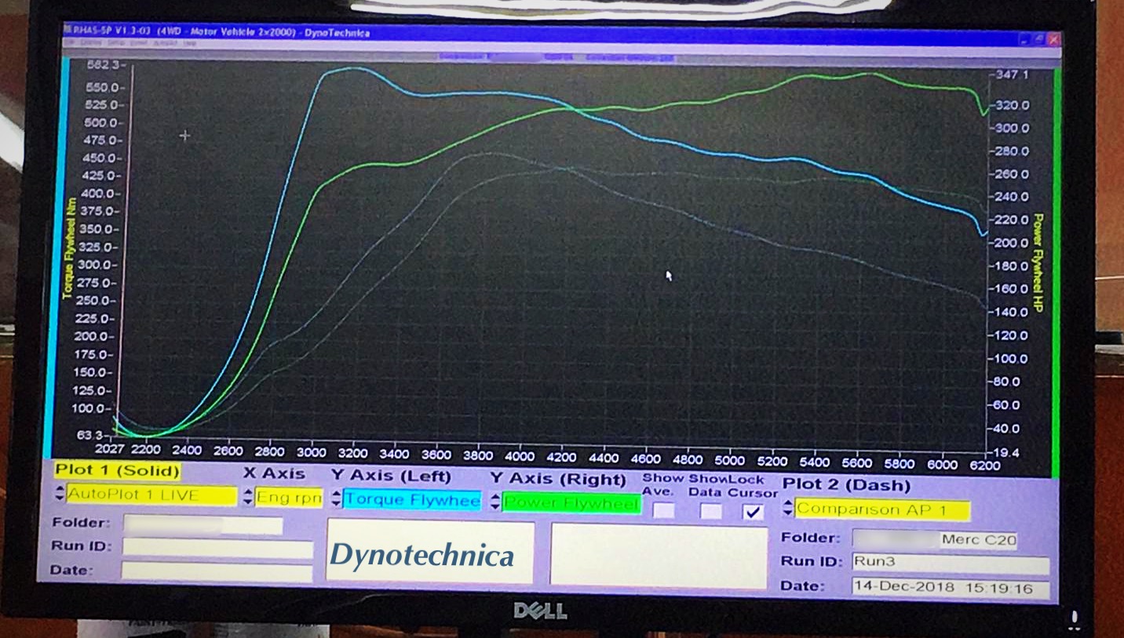Click the 347.1 power axis maximum label
The width and height of the screenshot is (1124, 638).
coord(1012,74)
